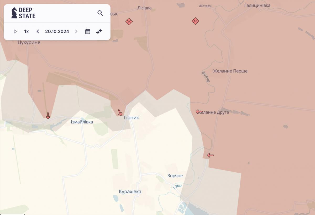Screen dimensions: 315x215
Task: Go to the previous date
Action: pos(38,31)
